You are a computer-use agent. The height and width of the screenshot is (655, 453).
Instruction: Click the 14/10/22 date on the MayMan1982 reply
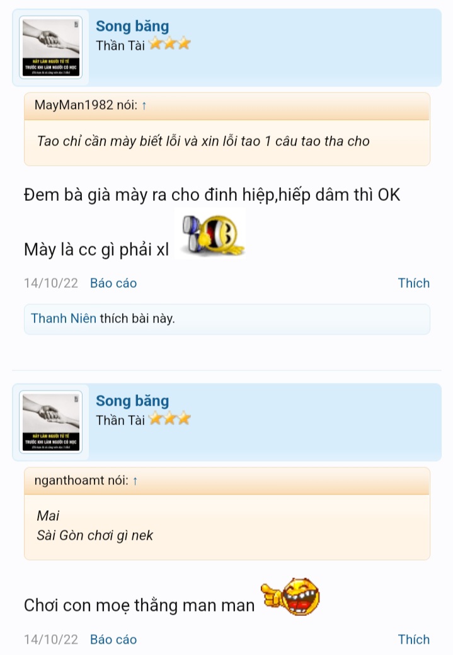51,283
